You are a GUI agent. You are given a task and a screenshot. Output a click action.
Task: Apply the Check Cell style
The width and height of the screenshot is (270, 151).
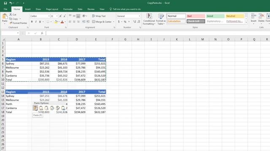(x=196, y=21)
